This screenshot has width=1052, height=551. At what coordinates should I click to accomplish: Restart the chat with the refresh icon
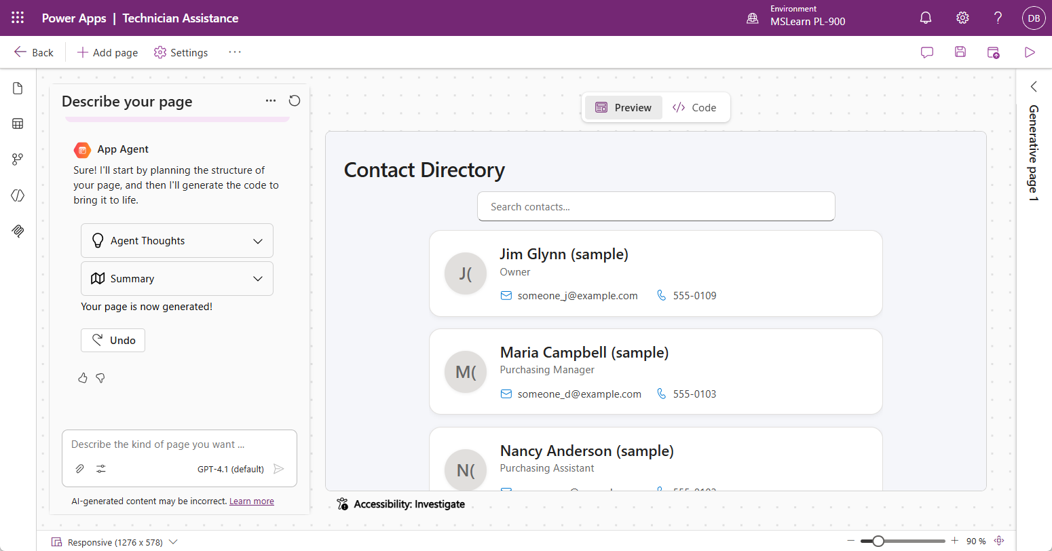pyautogui.click(x=295, y=100)
